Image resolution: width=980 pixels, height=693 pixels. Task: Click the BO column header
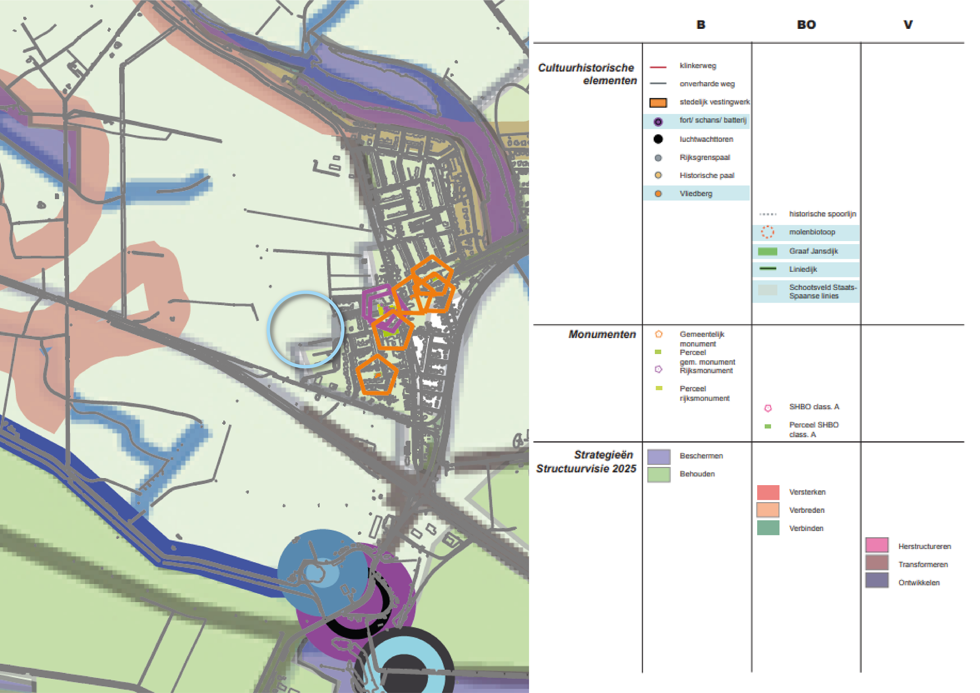[806, 25]
